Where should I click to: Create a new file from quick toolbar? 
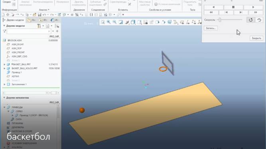[x=3, y=15]
